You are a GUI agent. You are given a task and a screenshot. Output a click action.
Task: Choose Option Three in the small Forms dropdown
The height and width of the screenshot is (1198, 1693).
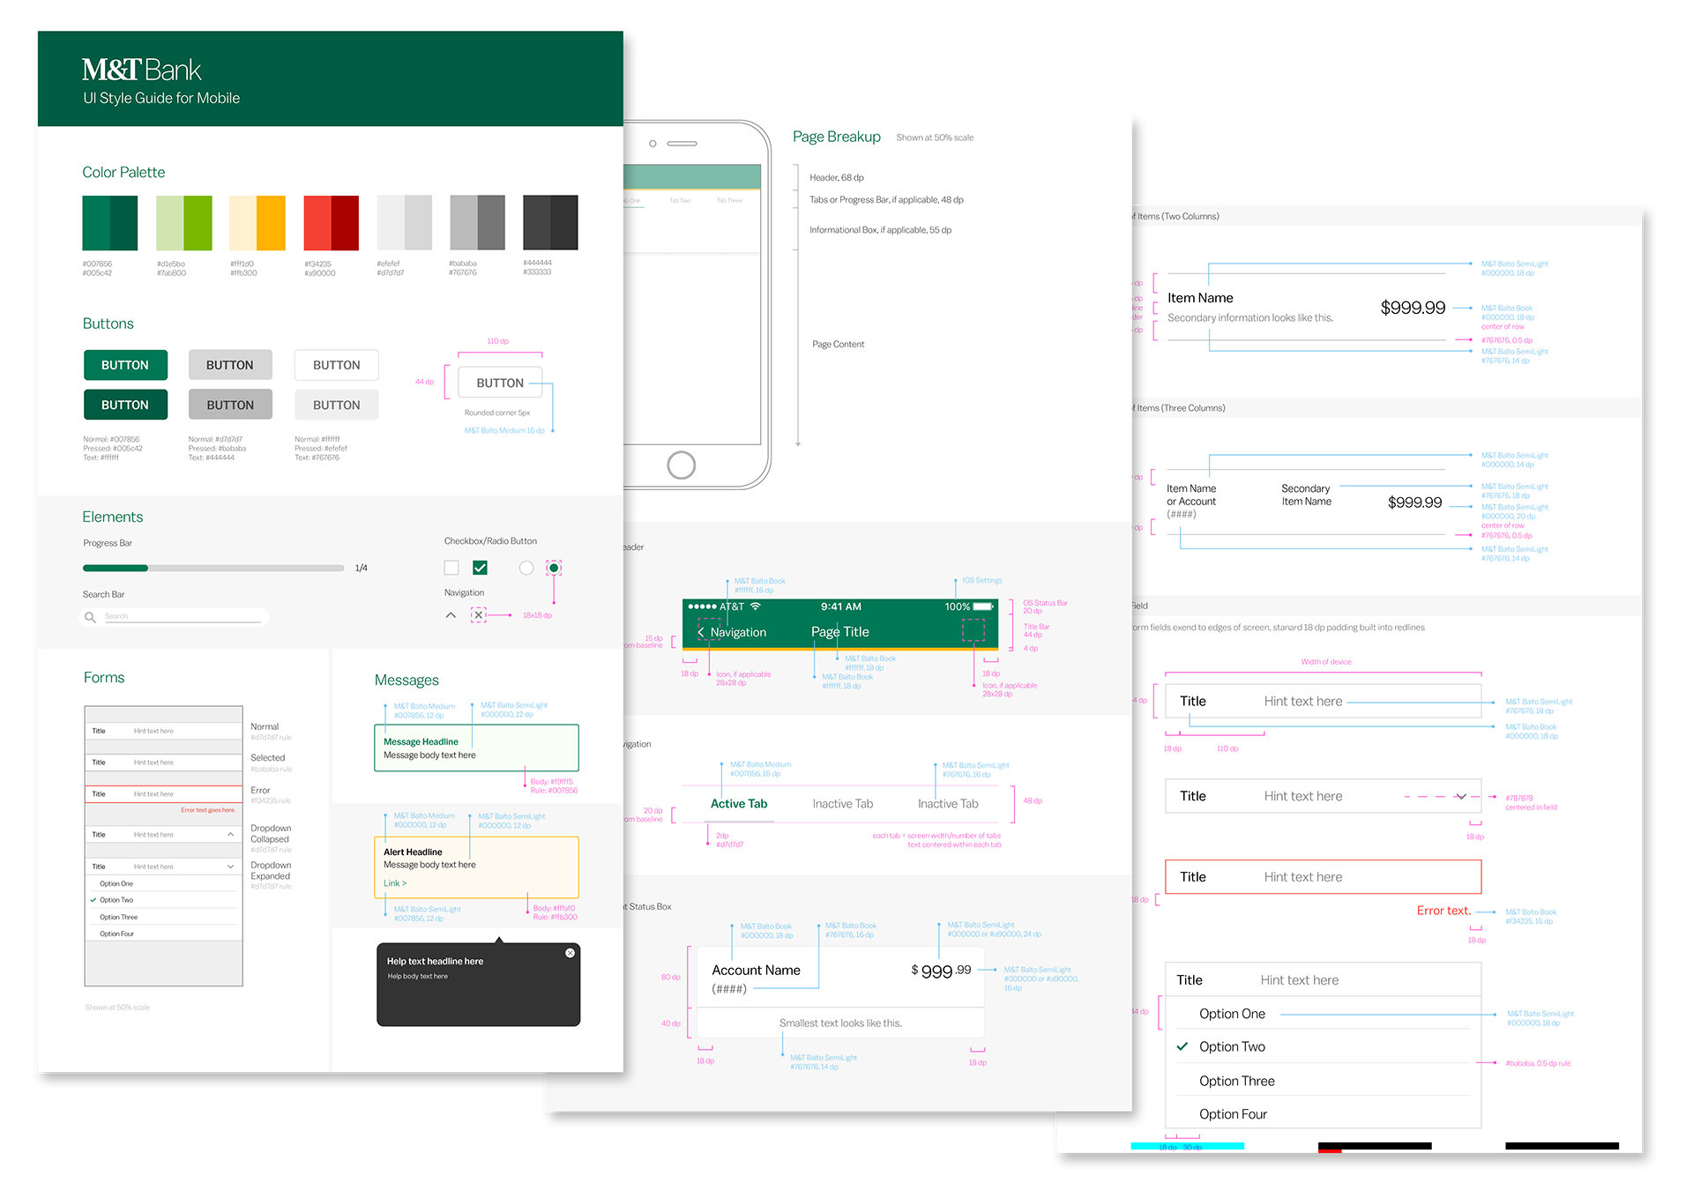point(118,917)
